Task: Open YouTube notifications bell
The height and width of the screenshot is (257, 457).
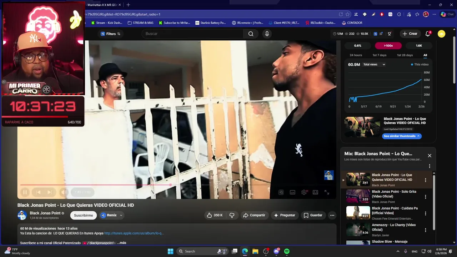Action: (x=428, y=34)
